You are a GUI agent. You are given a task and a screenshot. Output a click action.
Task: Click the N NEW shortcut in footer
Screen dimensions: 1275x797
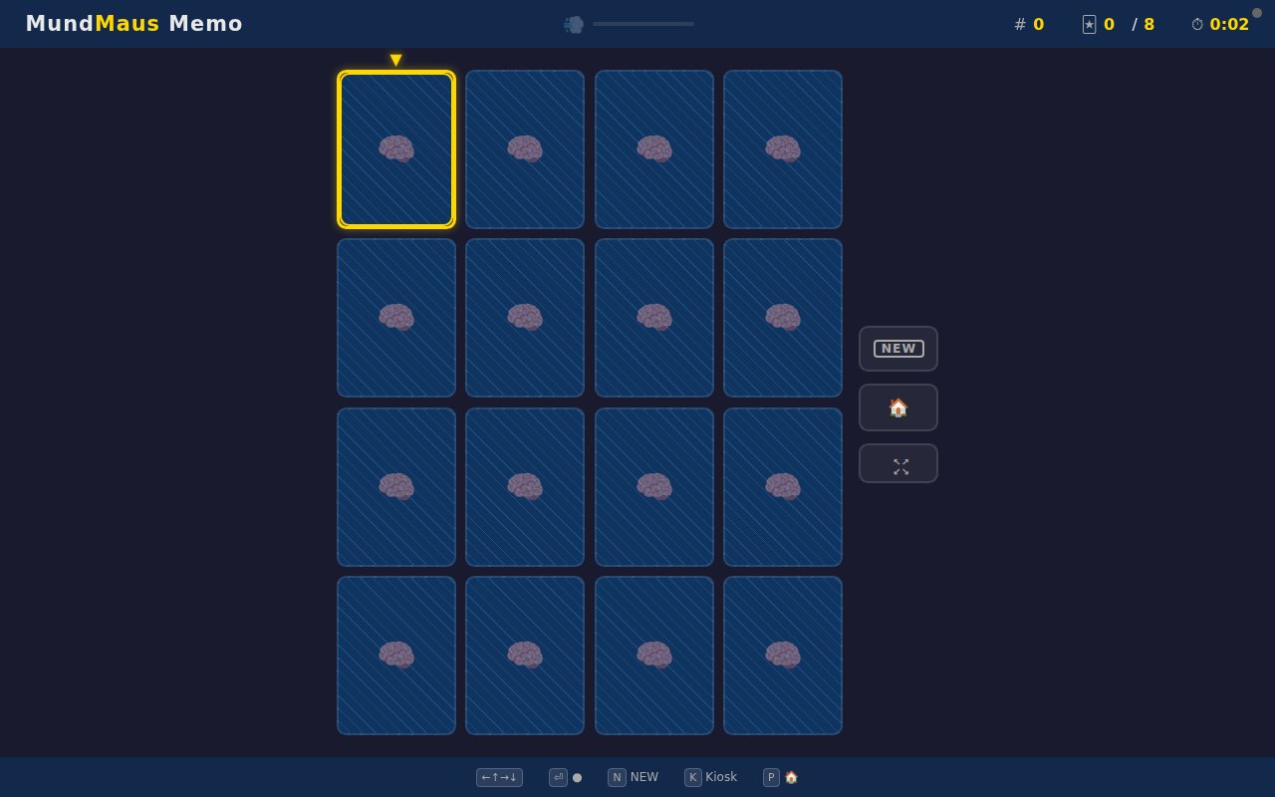634,777
